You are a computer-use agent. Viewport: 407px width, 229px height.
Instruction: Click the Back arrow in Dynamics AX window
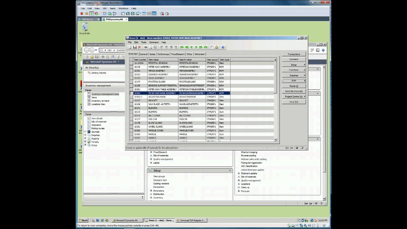click(x=87, y=50)
